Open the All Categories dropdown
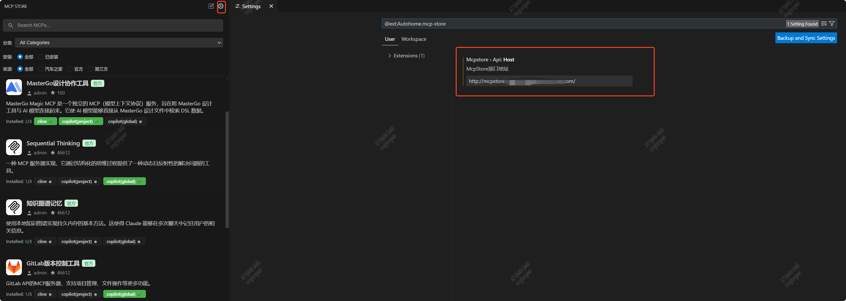Screen dimensions: 846x301 (x=119, y=43)
